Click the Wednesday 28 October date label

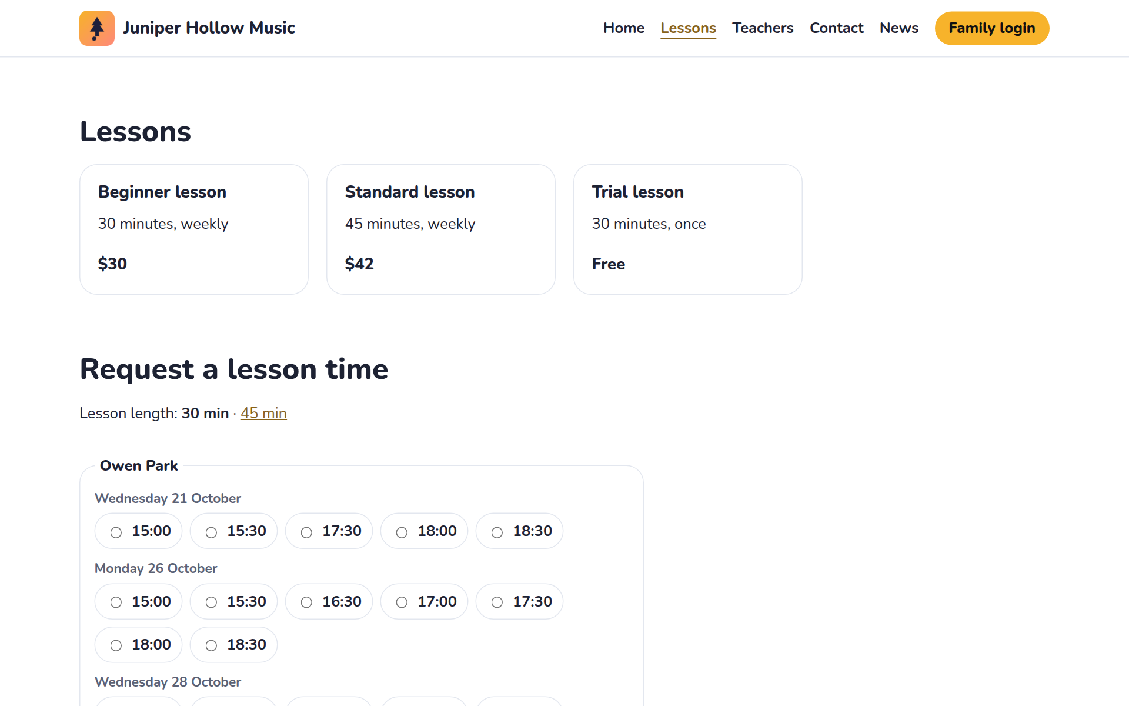(168, 682)
